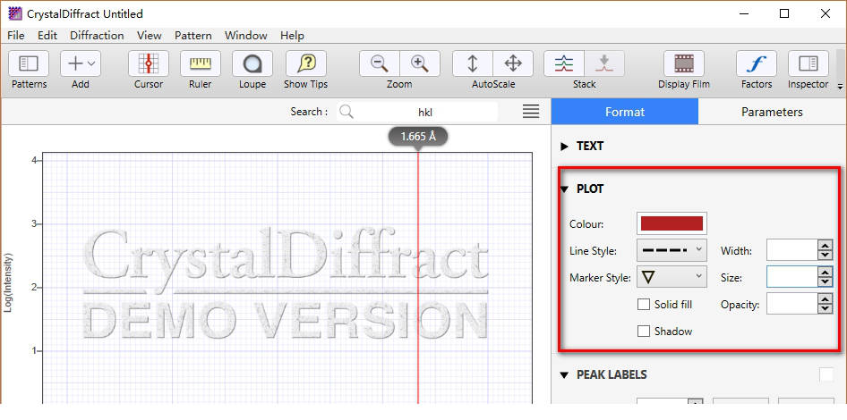Enable the Loupe magnifier tool
This screenshot has width=847, height=420.
(x=252, y=63)
